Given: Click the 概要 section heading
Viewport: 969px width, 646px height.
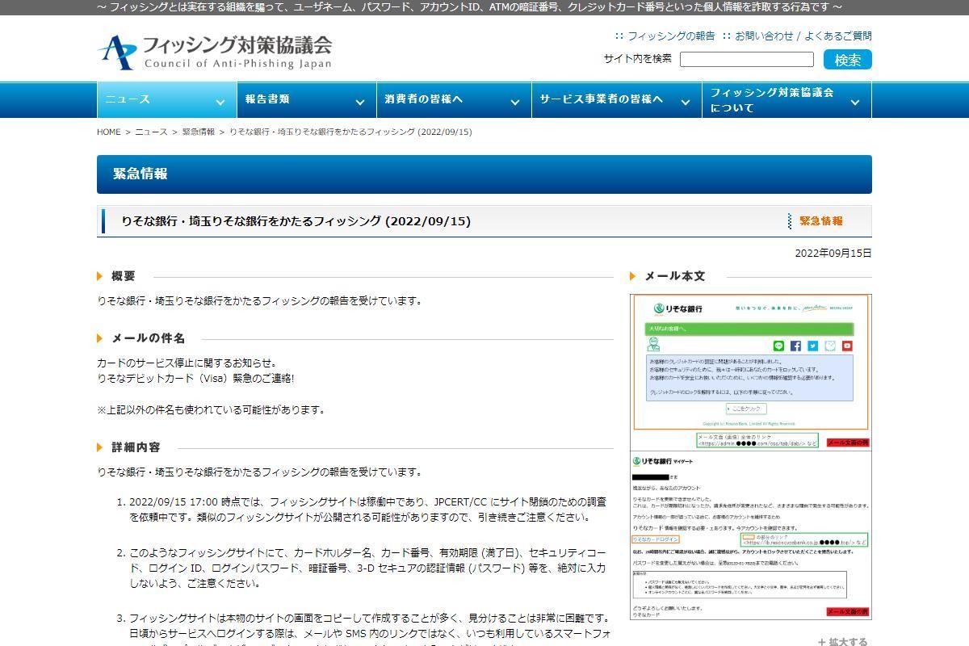Looking at the screenshot, I should pos(123,276).
